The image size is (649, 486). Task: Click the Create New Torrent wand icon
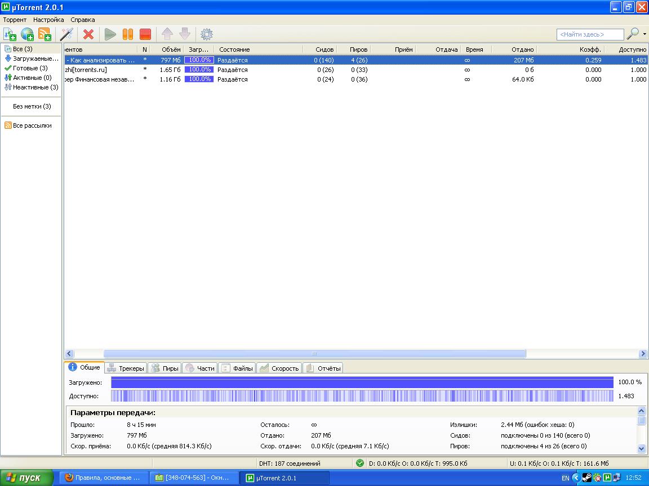tap(66, 34)
